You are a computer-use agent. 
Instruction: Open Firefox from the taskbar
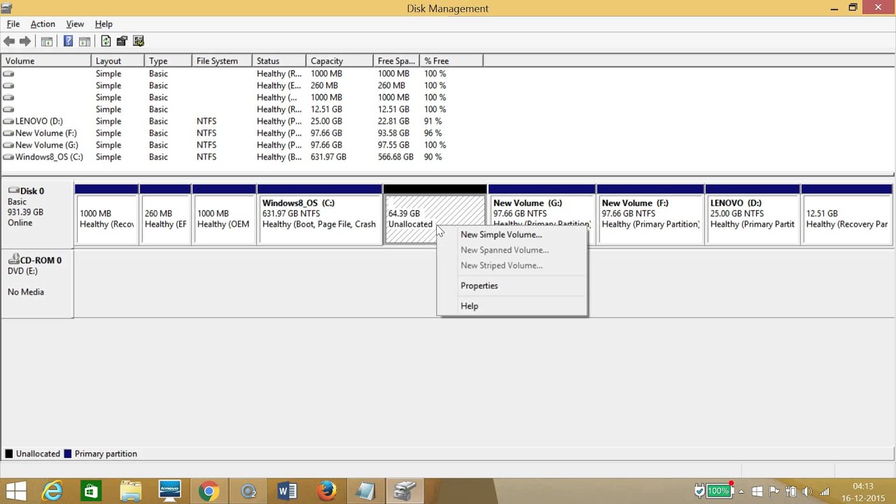click(x=326, y=491)
